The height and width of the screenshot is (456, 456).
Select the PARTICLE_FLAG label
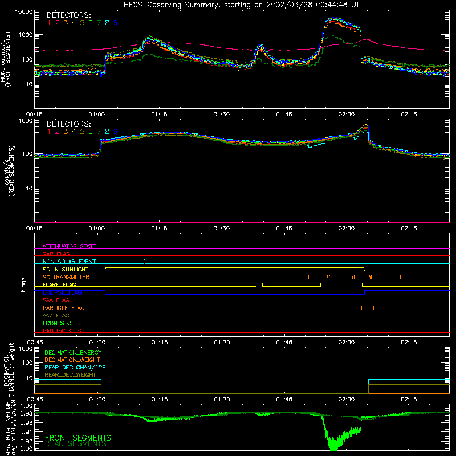[x=64, y=307]
